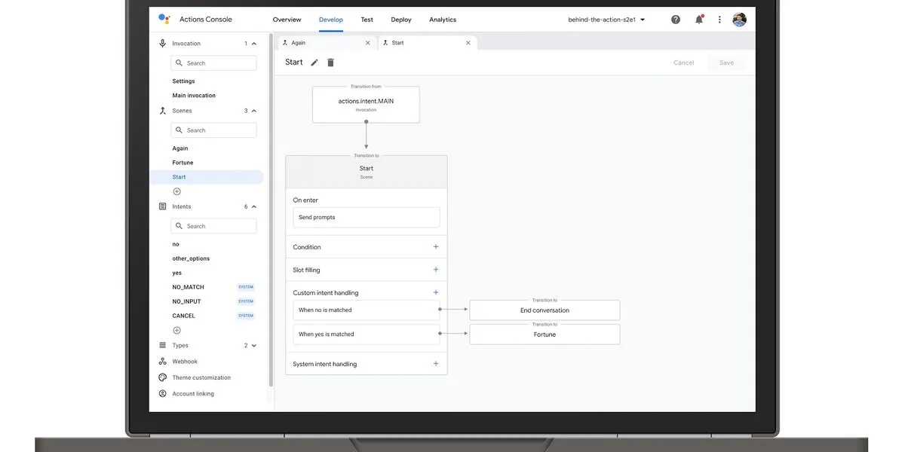Open the behind-the-action-s2e1 project dropdown
The width and height of the screenshot is (905, 452).
pyautogui.click(x=606, y=20)
